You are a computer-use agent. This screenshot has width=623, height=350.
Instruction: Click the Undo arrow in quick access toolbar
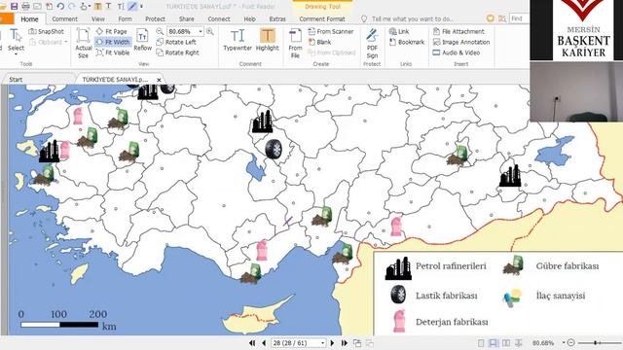(x=60, y=6)
